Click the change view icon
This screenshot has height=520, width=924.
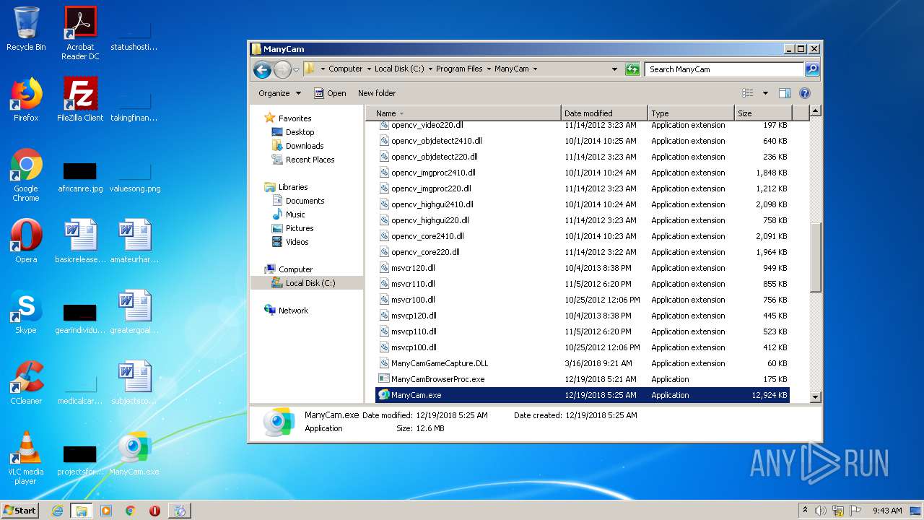pyautogui.click(x=748, y=93)
